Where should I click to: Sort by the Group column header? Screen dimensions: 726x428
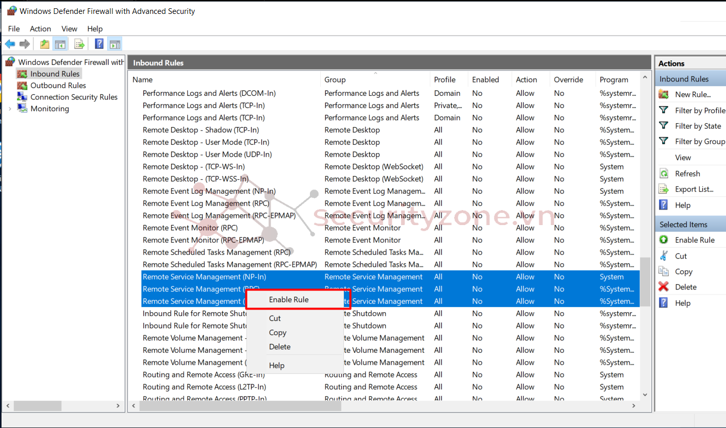375,80
